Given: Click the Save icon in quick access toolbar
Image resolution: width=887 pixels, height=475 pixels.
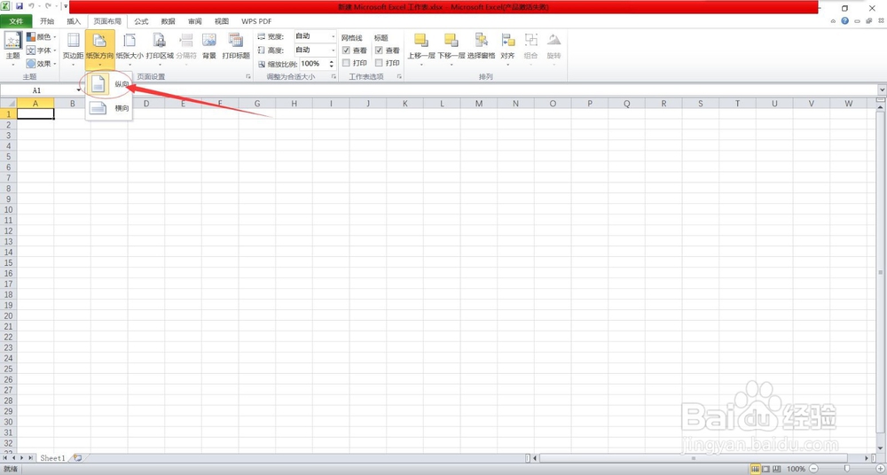Looking at the screenshot, I should 20,7.
